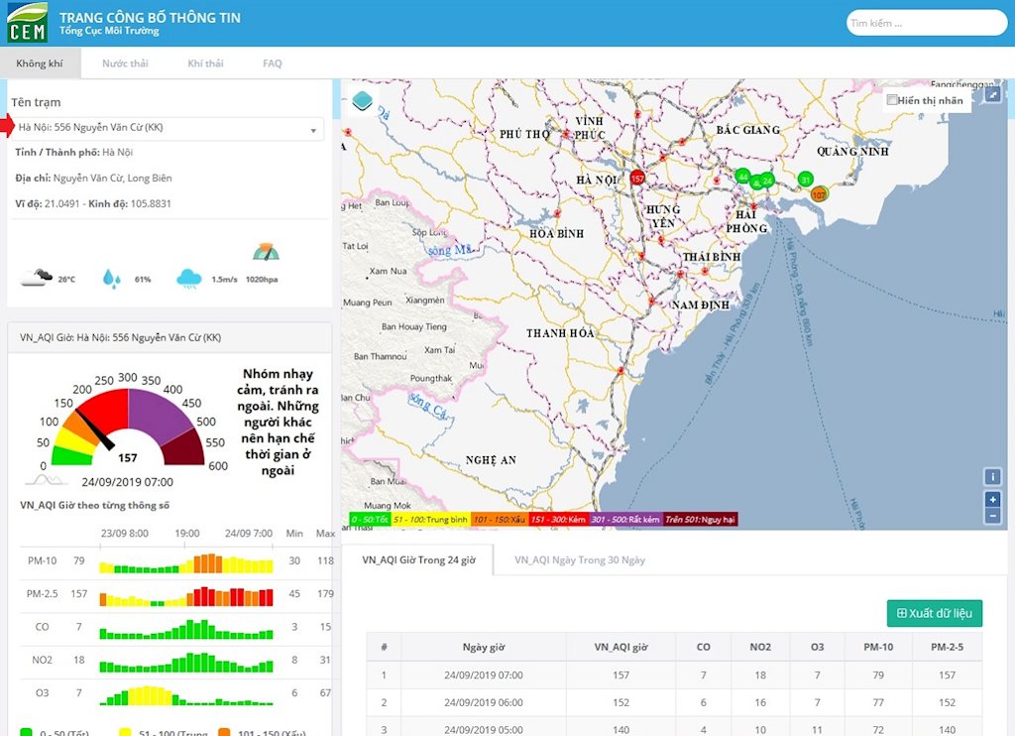Zoom in the map with plus

[x=992, y=499]
